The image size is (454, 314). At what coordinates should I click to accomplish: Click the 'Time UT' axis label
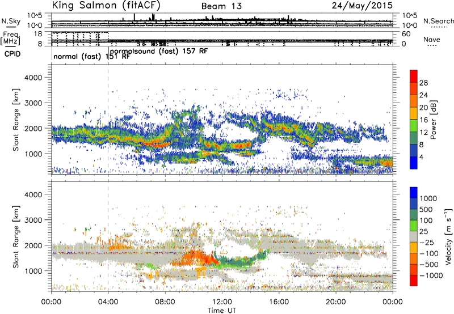(222, 311)
